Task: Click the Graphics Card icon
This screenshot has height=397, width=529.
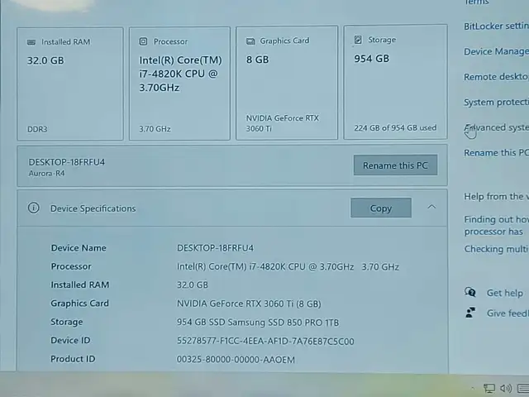Action: click(250, 41)
